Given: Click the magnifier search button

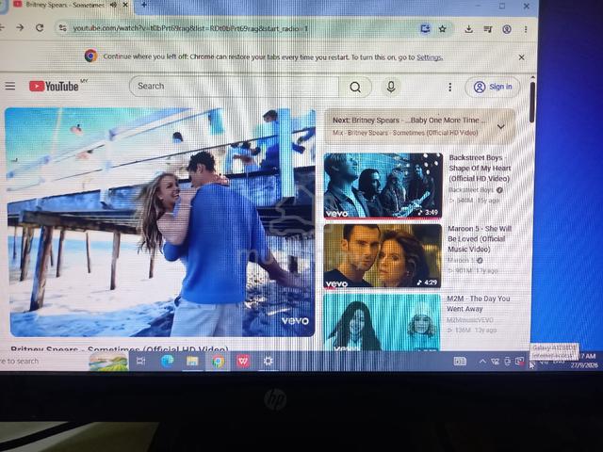Looking at the screenshot, I should (x=355, y=88).
